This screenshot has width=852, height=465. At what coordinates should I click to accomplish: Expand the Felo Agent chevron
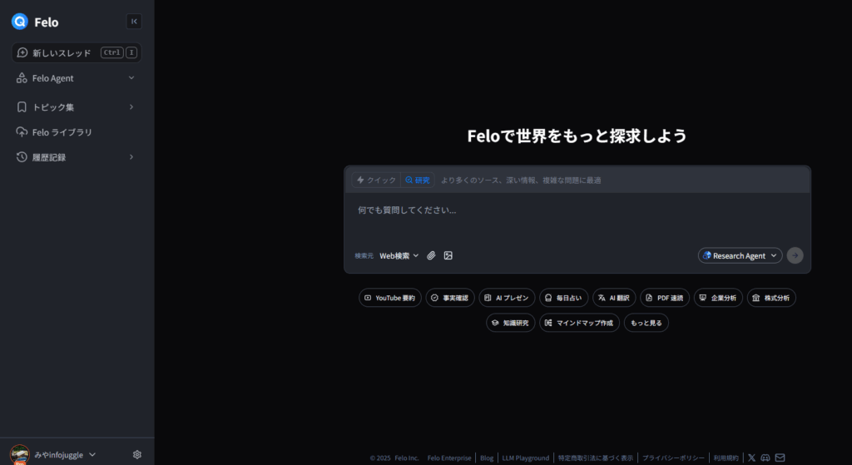[x=131, y=77]
